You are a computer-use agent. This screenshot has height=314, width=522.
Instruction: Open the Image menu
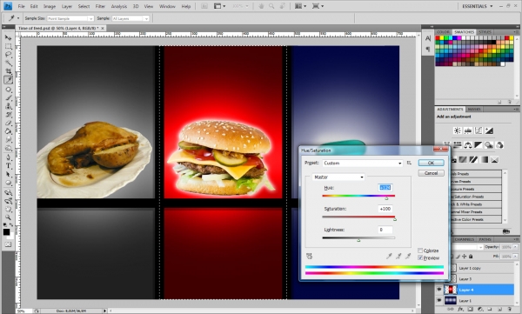tap(50, 6)
